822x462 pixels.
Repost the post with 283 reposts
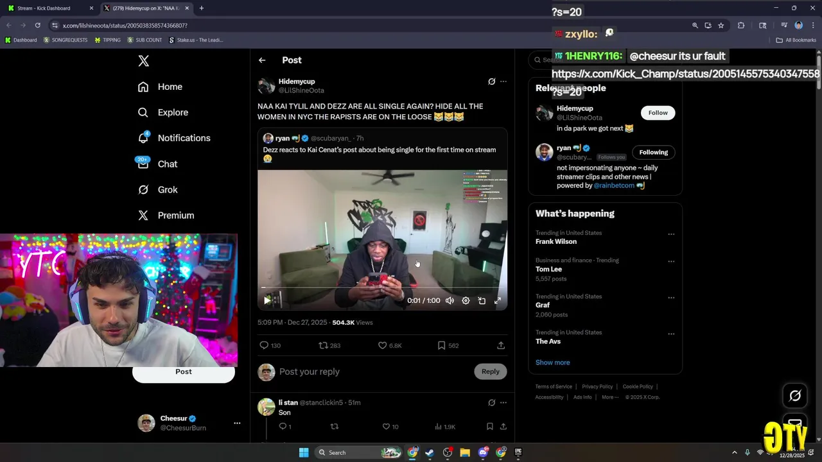(329, 345)
